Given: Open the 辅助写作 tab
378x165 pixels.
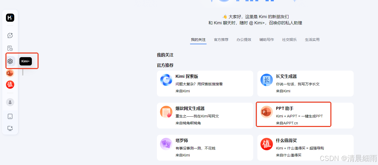Looking at the screenshot, I should (267, 40).
